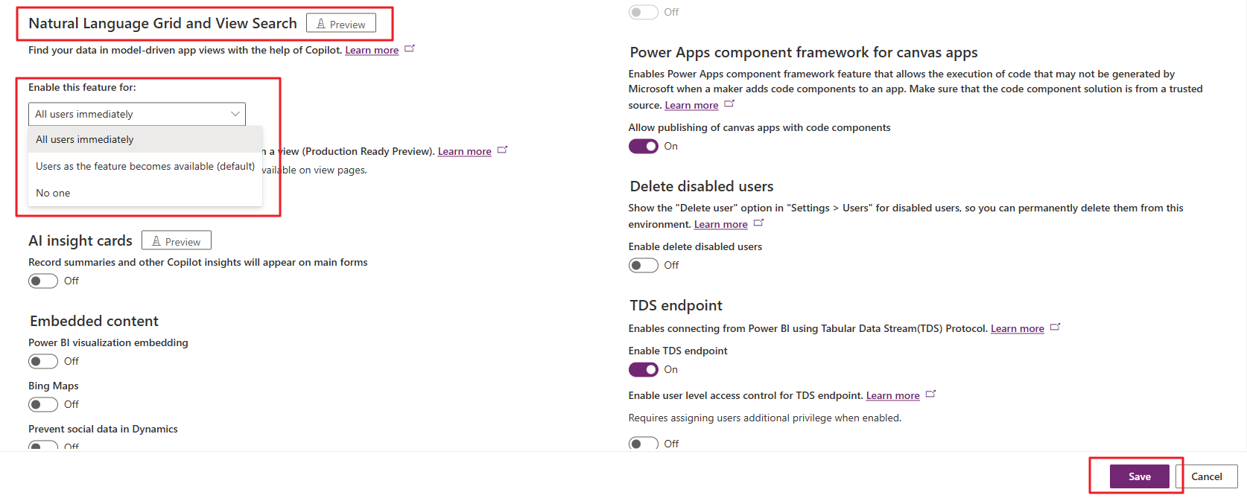Open external link icon beside Natural Language Learn more
Viewport: 1247px width, 498px height.
click(409, 49)
